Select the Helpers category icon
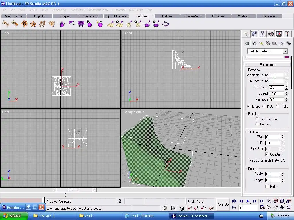 point(275,43)
